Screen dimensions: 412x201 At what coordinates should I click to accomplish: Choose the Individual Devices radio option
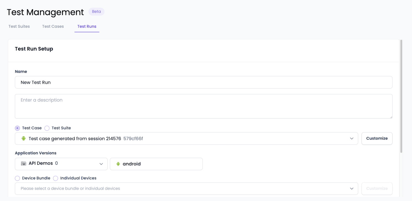55,178
